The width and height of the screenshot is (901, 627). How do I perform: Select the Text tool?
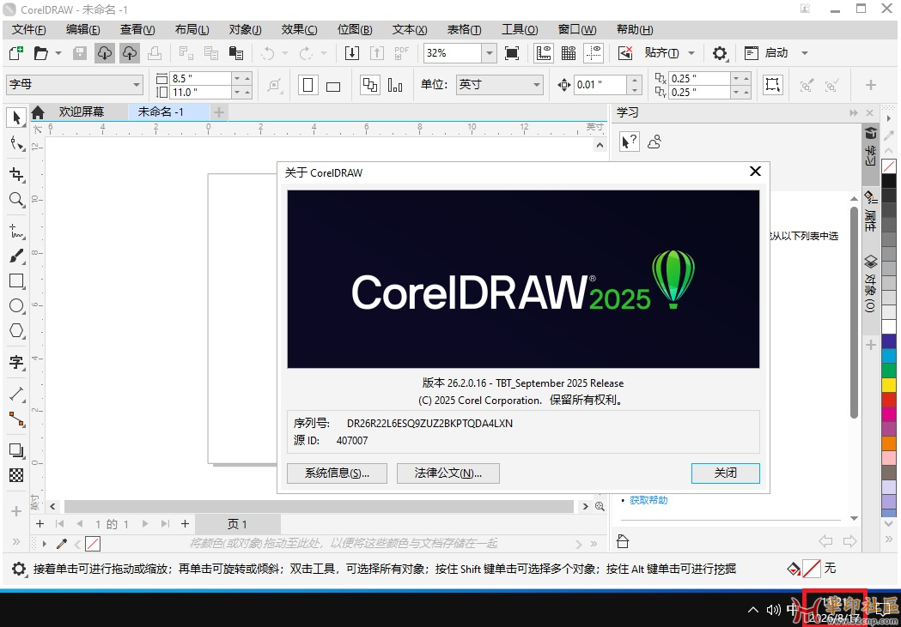[x=16, y=363]
